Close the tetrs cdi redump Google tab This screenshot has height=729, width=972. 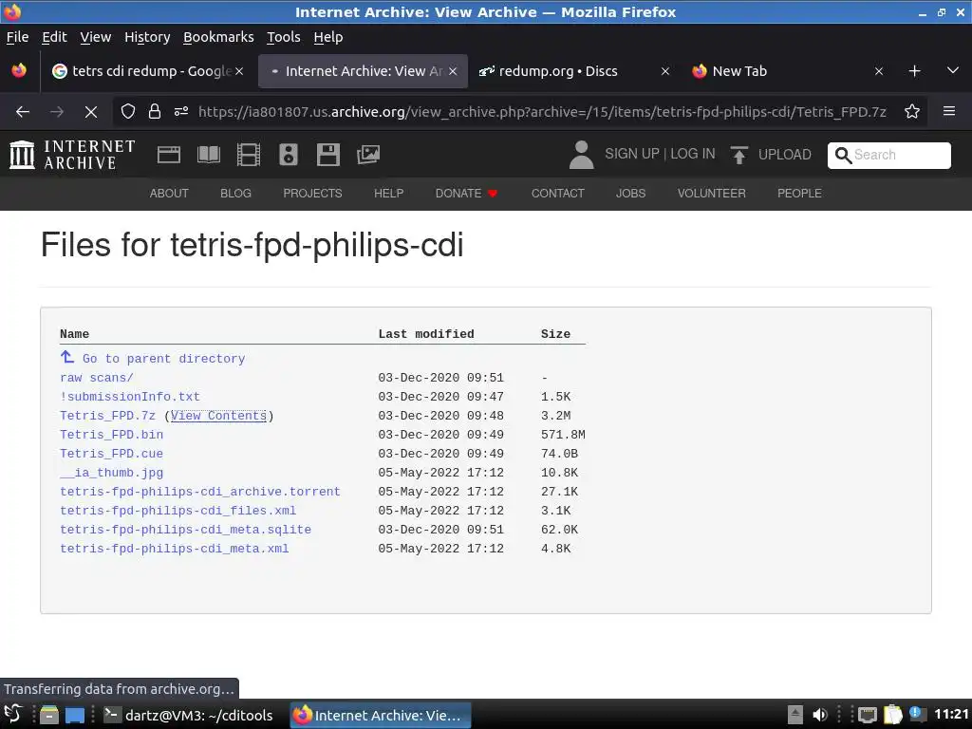(x=239, y=71)
